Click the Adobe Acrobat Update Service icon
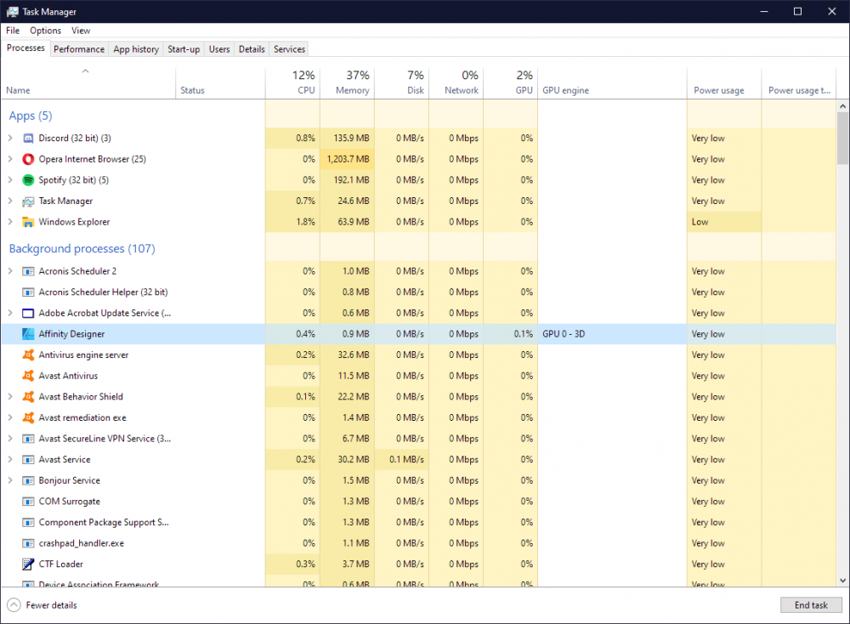850x624 pixels. [x=30, y=312]
